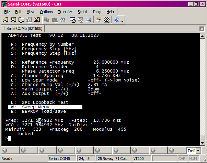Screen dimensions: 207x163
Task: Click the '6.250000 MHz' value
Action: [113, 71]
